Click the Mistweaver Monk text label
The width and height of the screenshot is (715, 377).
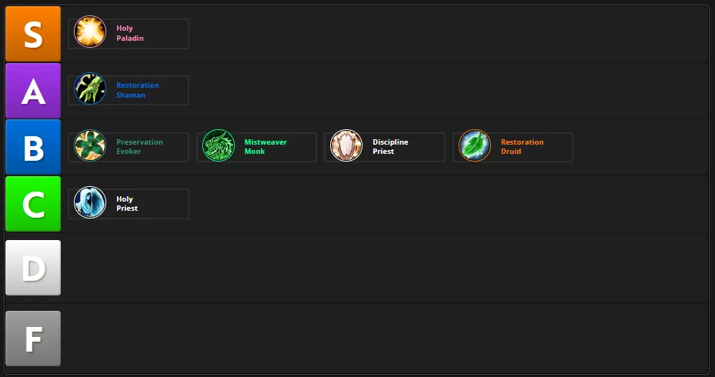266,147
